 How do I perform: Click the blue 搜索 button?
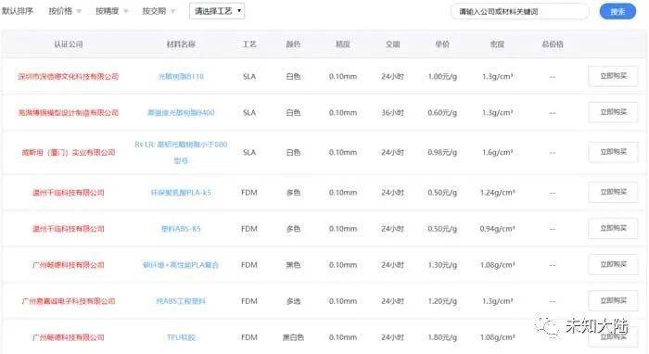click(617, 11)
